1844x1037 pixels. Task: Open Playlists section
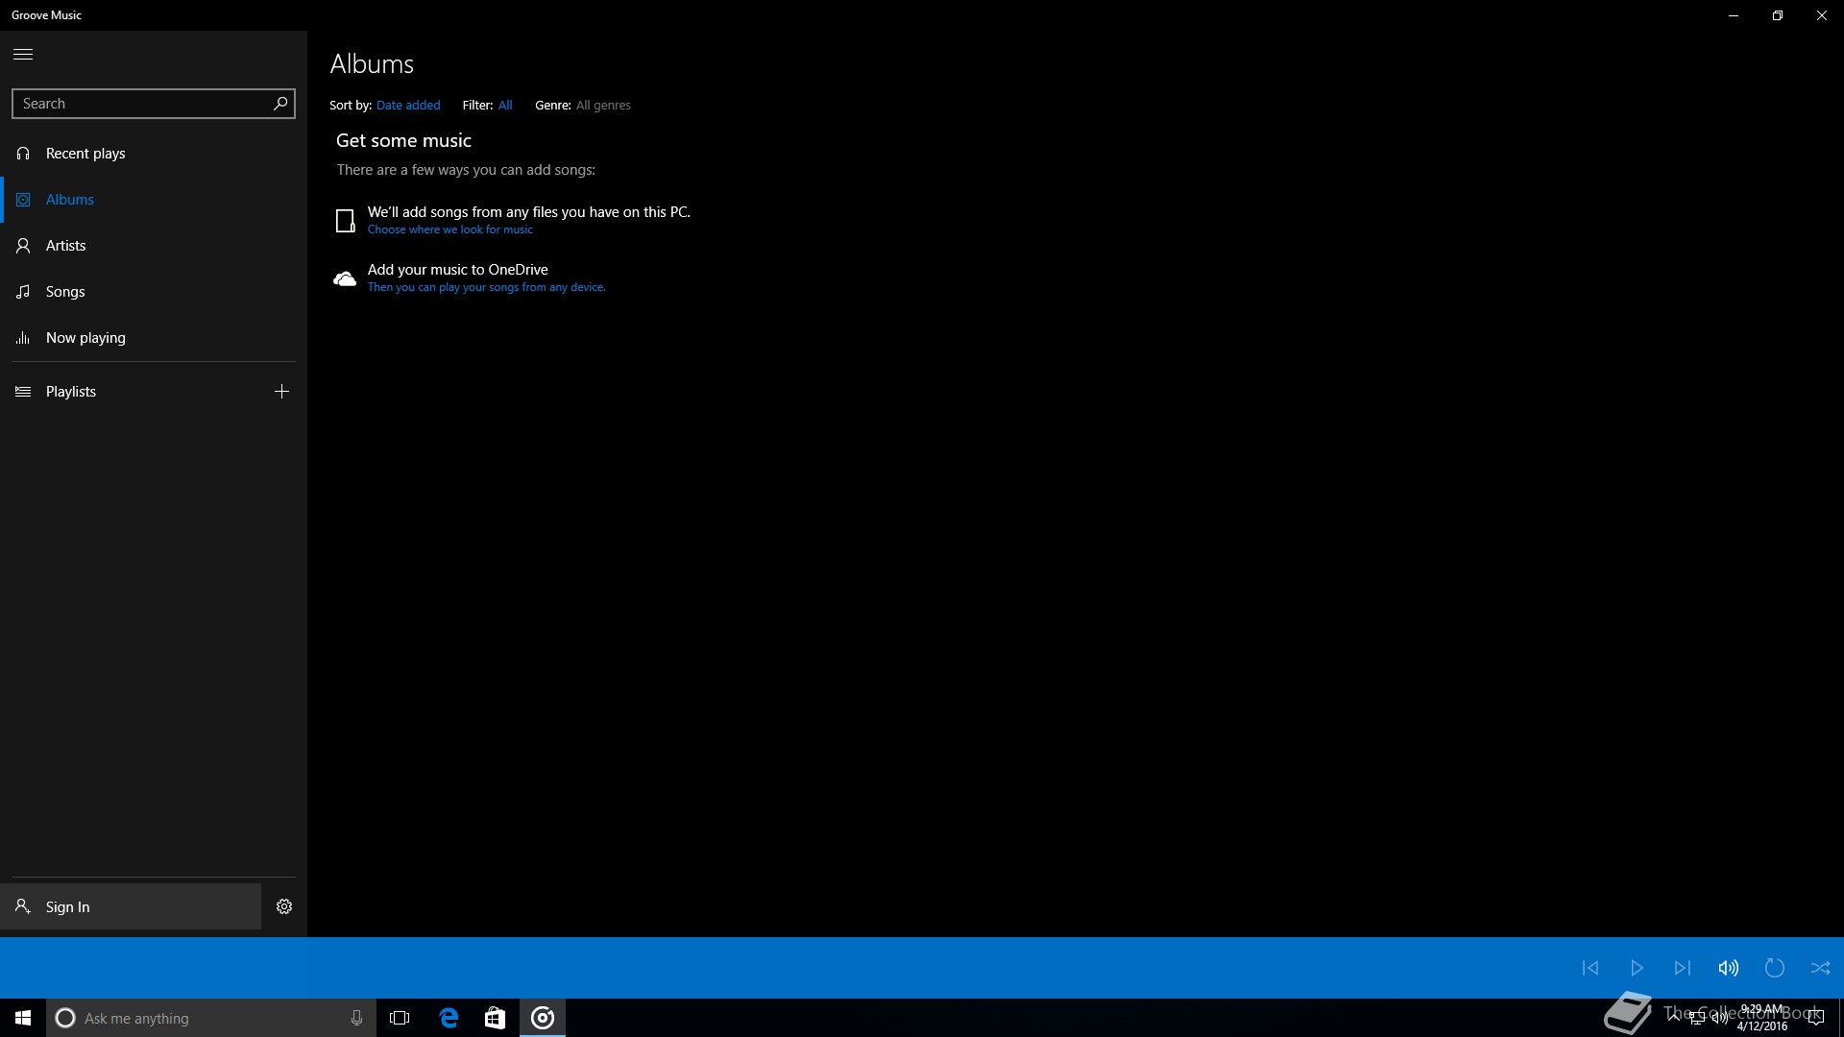(x=131, y=392)
